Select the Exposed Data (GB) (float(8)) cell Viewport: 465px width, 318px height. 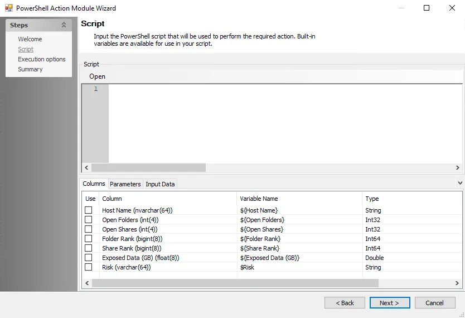tap(168, 258)
